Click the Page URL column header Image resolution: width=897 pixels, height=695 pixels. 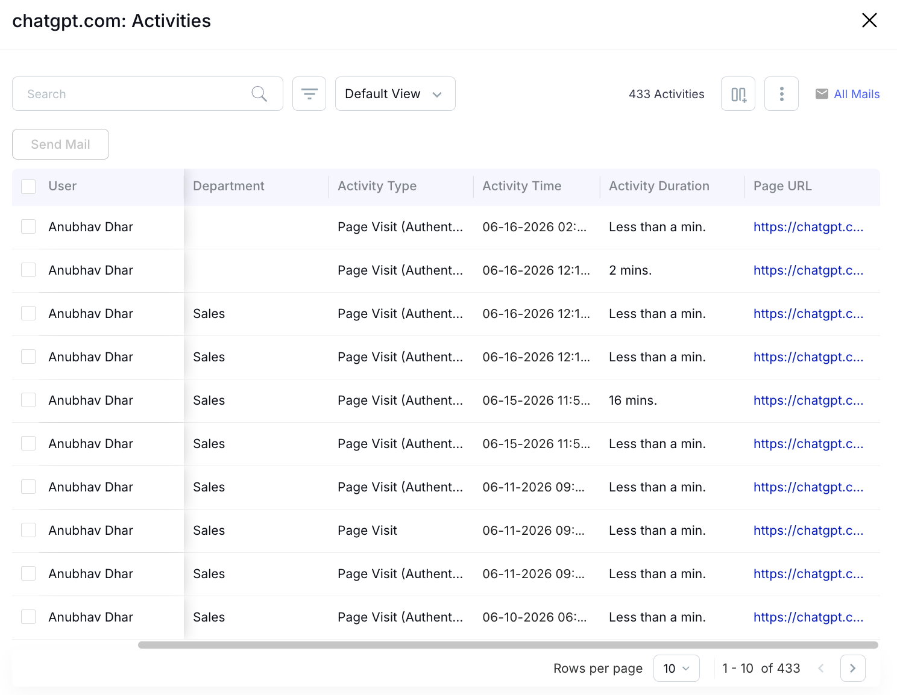(782, 186)
